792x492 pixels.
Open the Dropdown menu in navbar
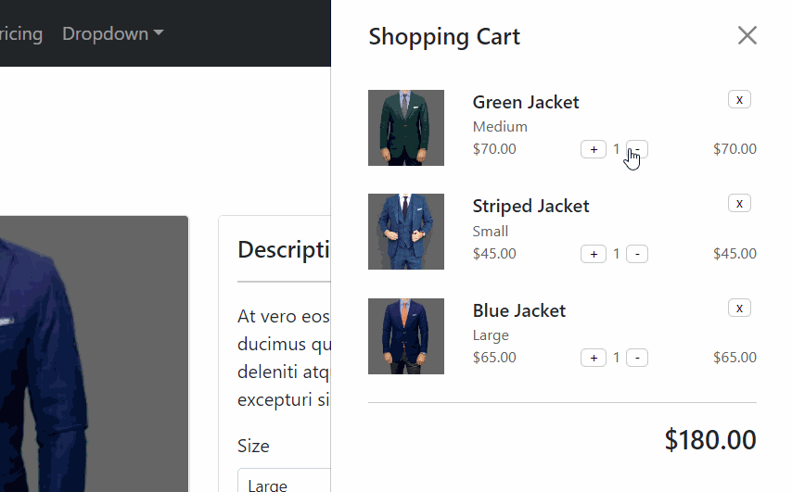click(112, 33)
